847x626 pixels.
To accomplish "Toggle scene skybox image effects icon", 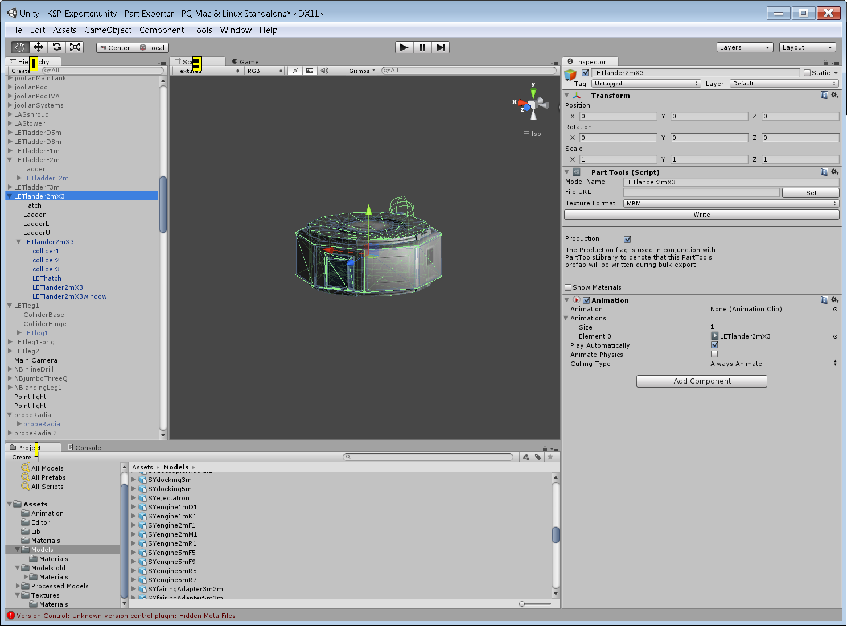I will coord(310,71).
